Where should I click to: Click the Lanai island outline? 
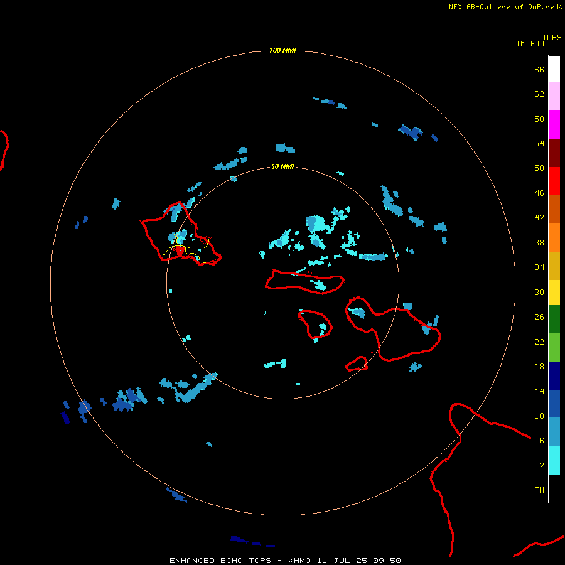click(x=315, y=325)
